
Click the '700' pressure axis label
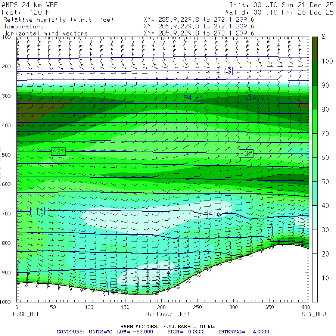[x=6, y=214]
